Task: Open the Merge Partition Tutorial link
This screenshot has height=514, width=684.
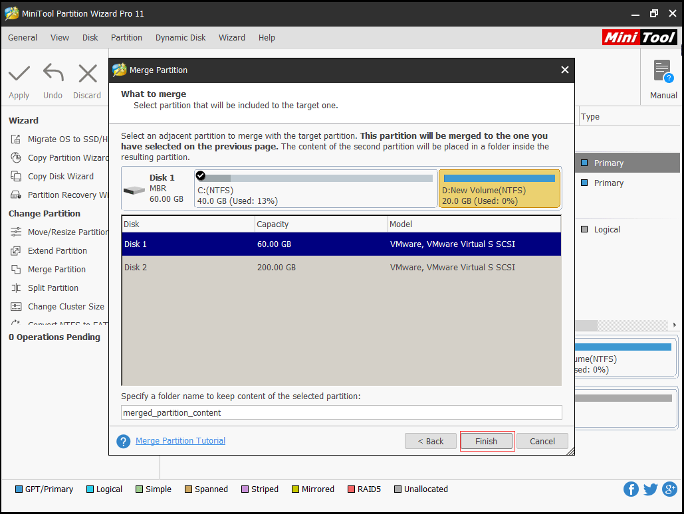Action: [x=181, y=441]
